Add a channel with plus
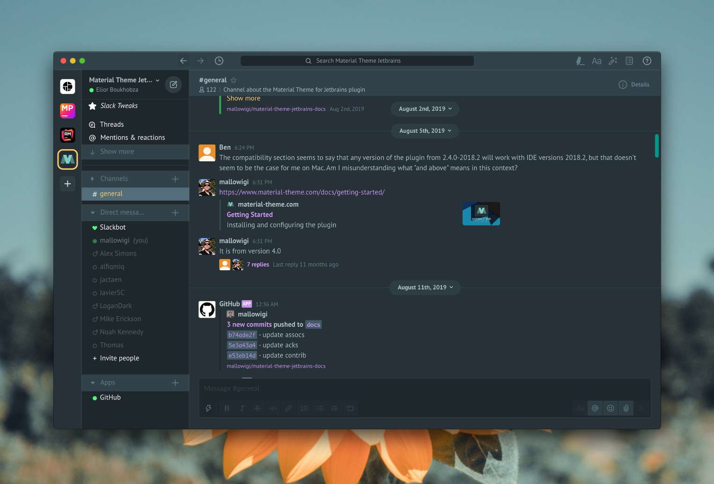The height and width of the screenshot is (484, 714). click(175, 179)
